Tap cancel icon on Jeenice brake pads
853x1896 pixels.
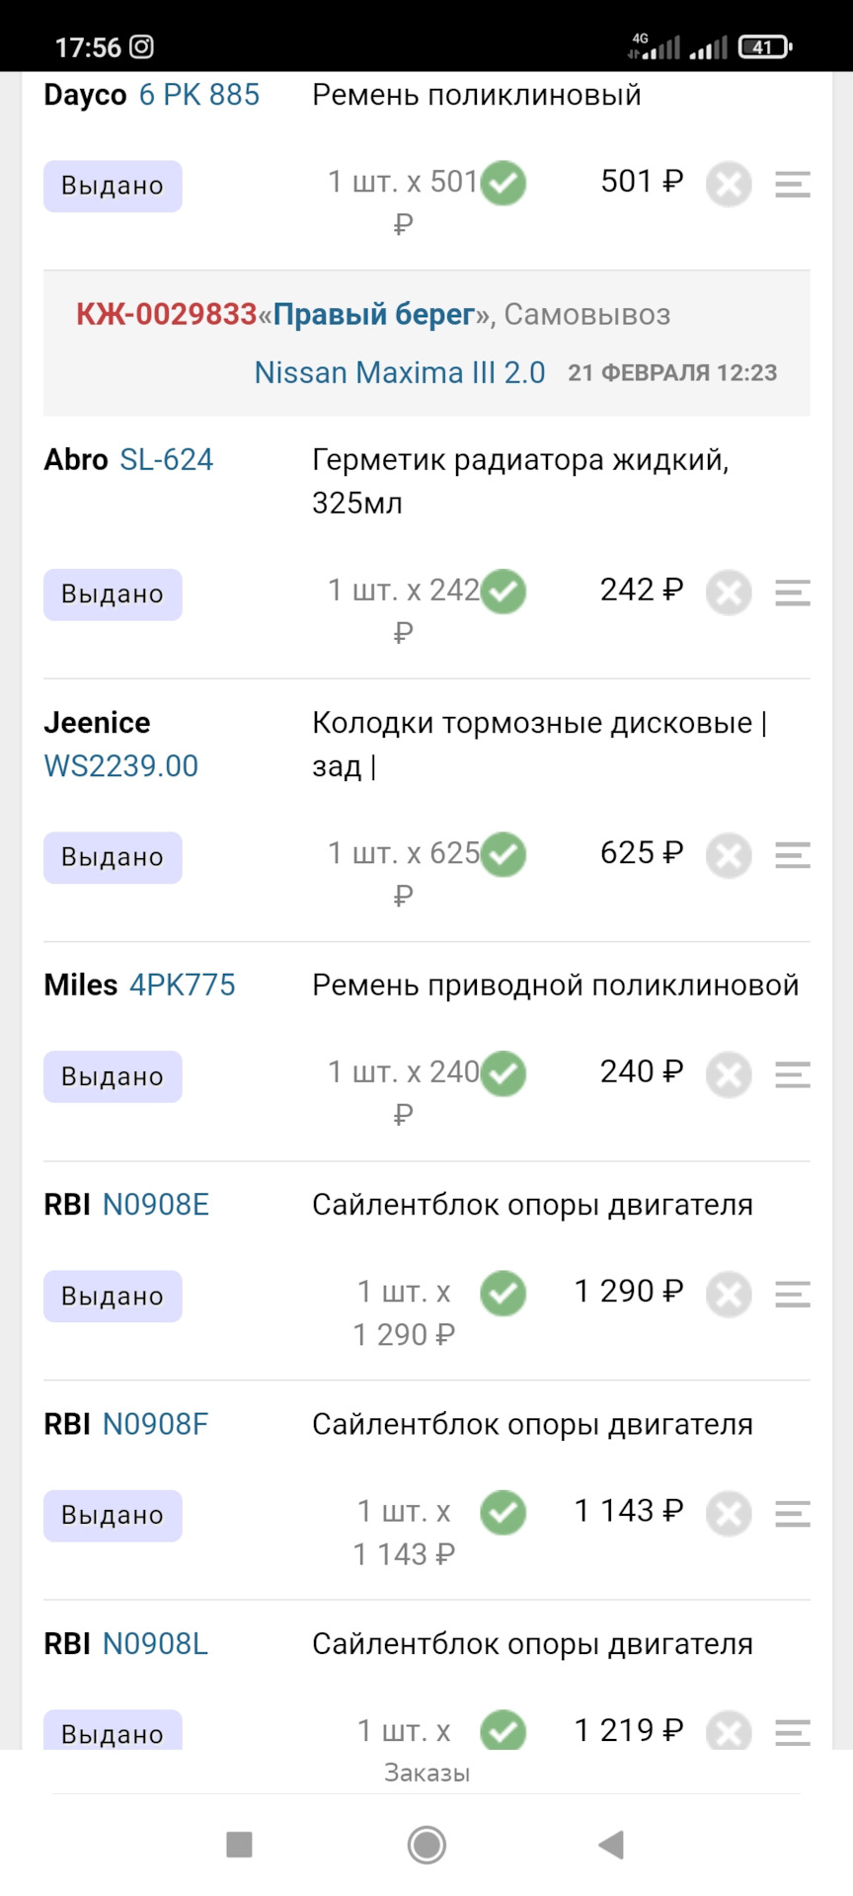pos(729,856)
